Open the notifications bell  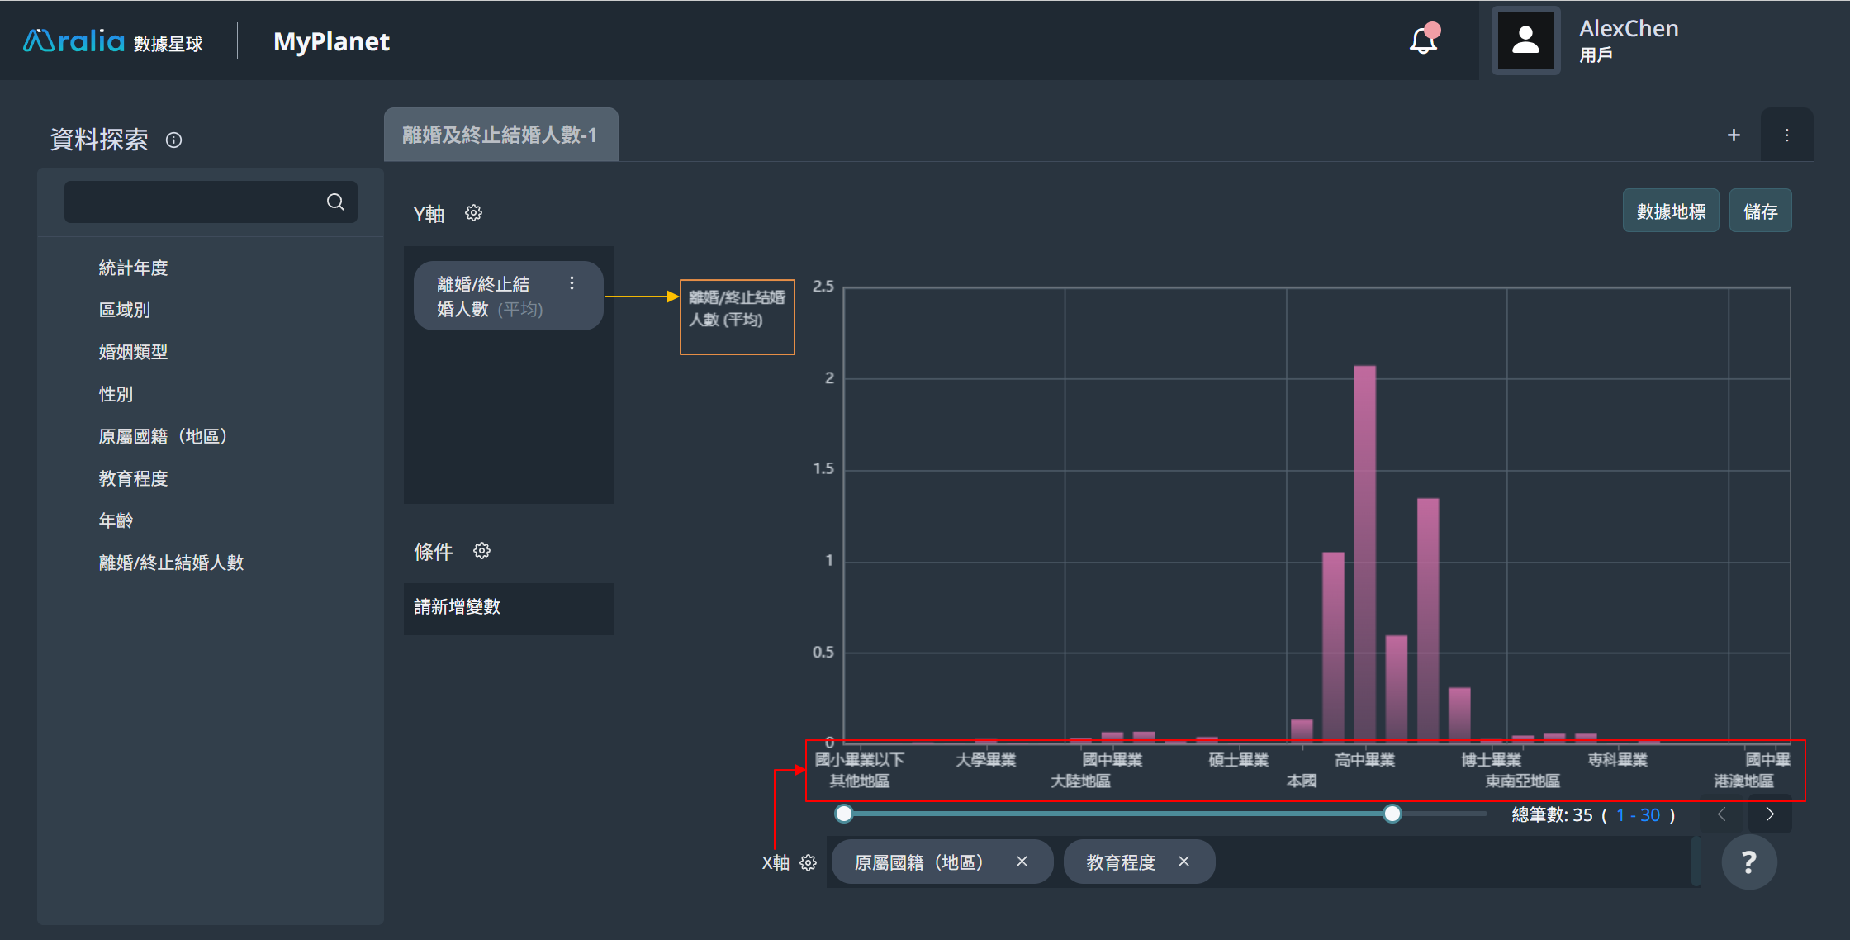[1423, 40]
